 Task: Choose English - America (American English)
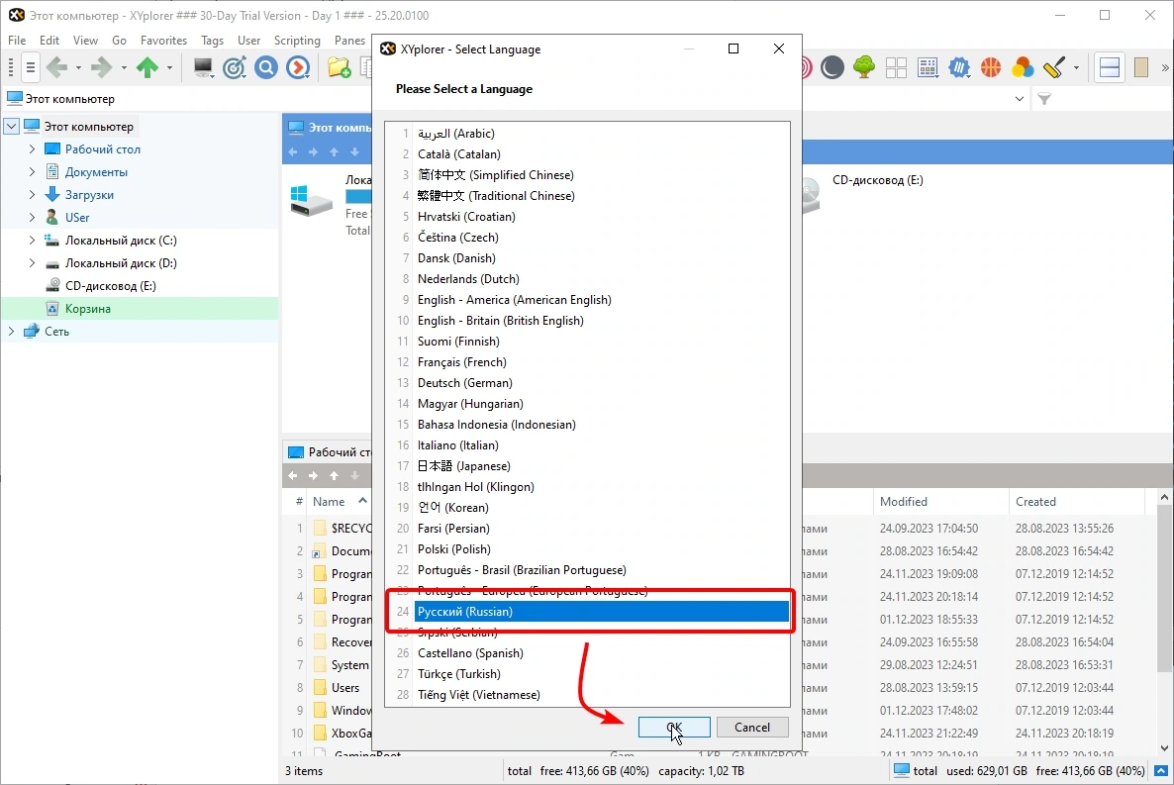tap(602, 300)
